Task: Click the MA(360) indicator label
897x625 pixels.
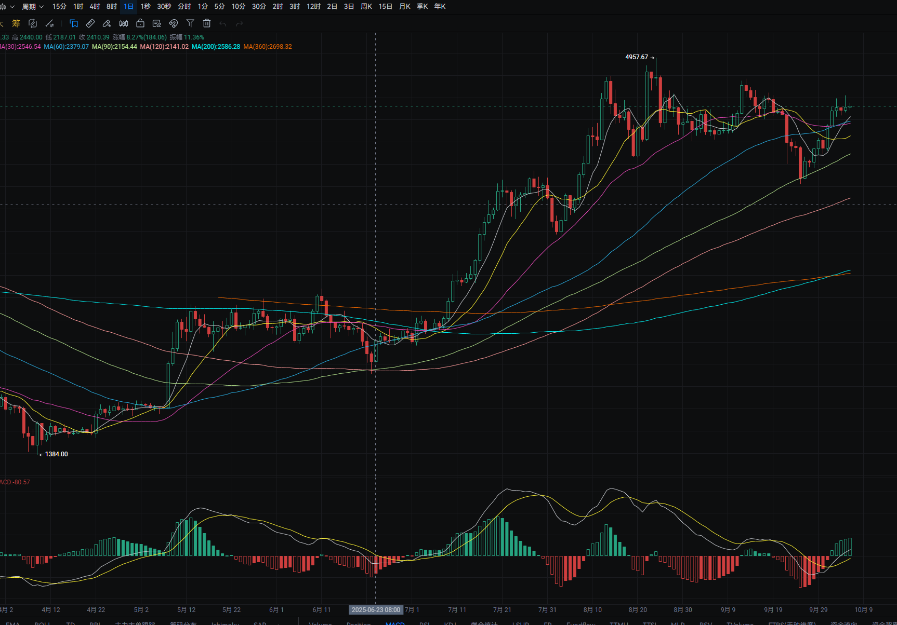Action: 268,47
